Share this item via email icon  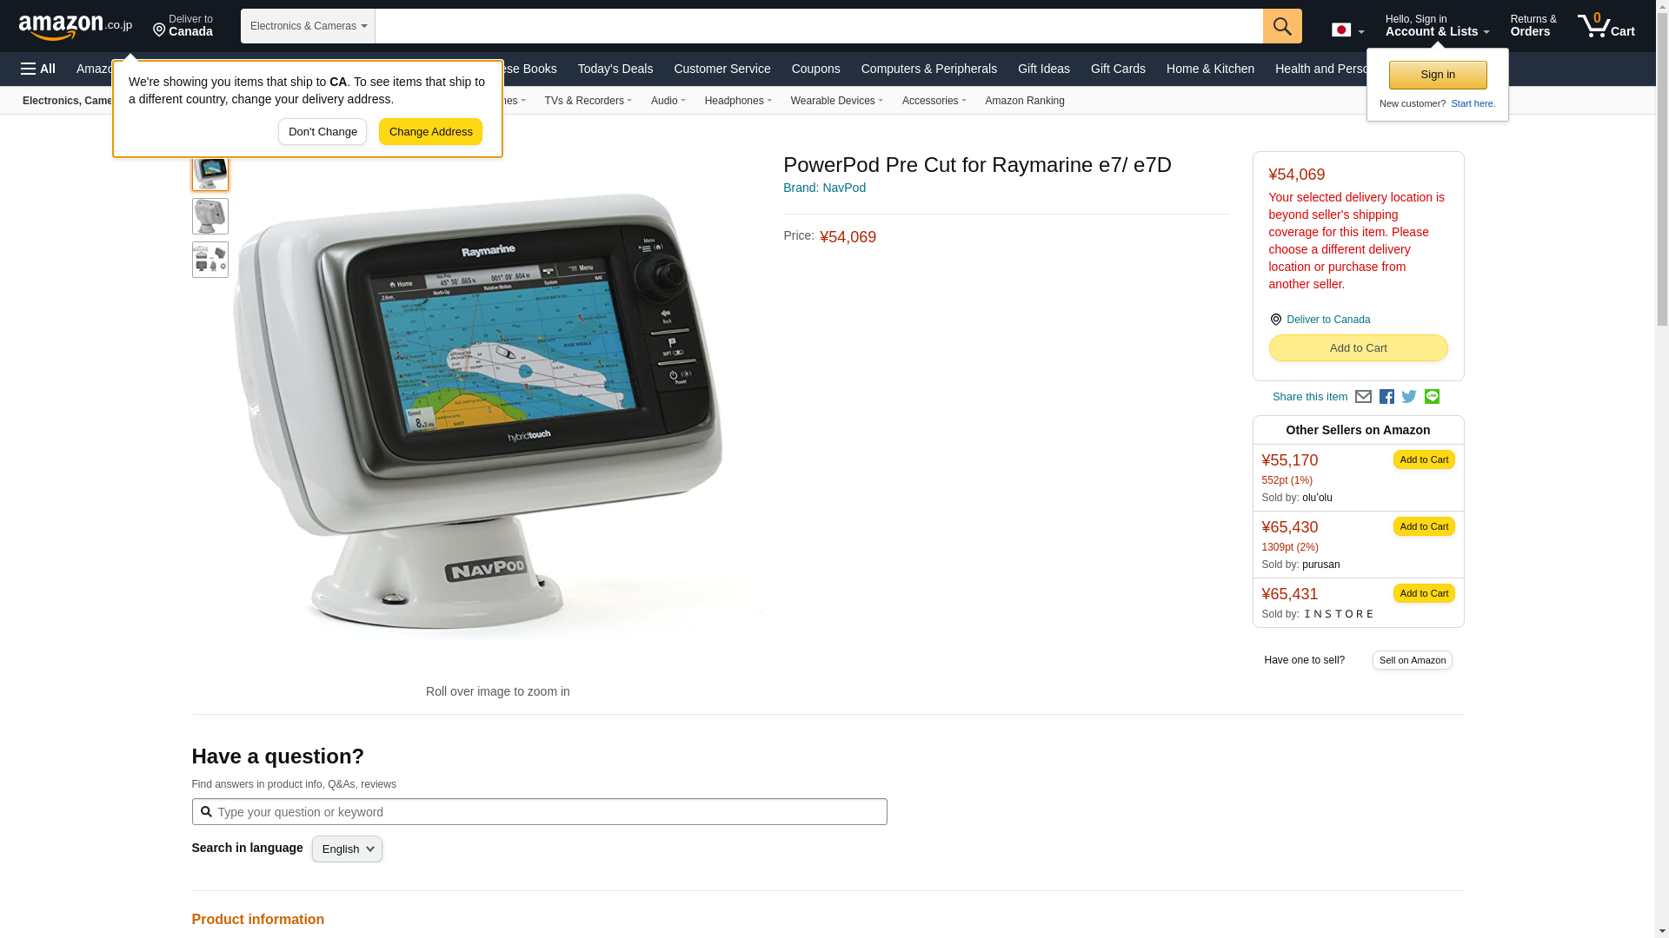(x=1363, y=397)
